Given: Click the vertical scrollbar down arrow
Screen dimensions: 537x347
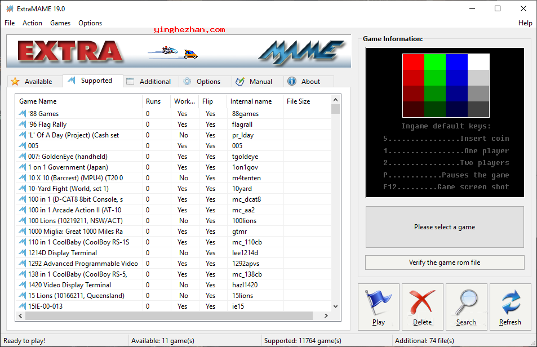Looking at the screenshot, I should (336, 306).
